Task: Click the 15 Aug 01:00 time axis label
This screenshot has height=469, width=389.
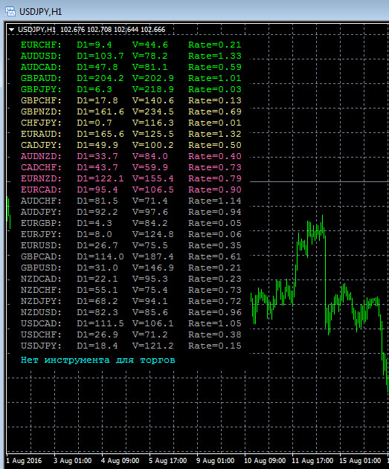Action: click(360, 461)
